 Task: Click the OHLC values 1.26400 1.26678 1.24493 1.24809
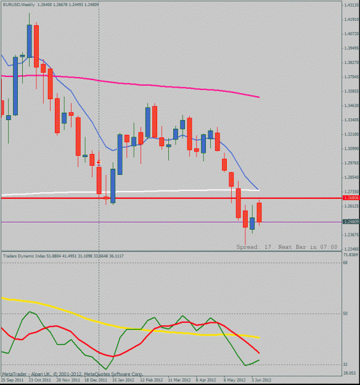pyautogui.click(x=68, y=5)
